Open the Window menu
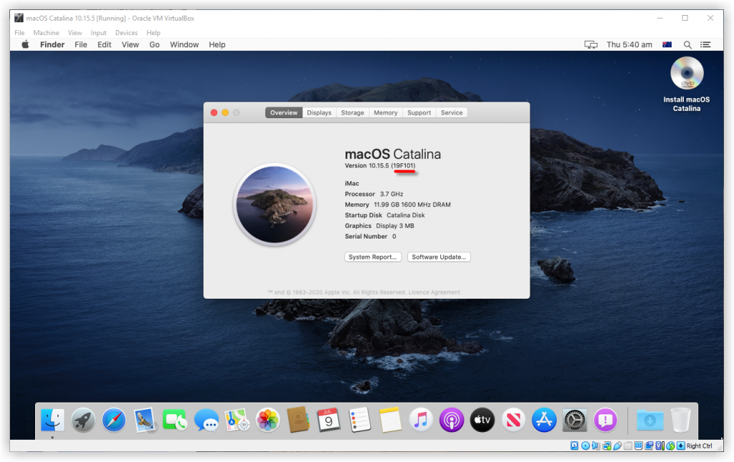Screen dimensions: 734x462 [x=184, y=44]
